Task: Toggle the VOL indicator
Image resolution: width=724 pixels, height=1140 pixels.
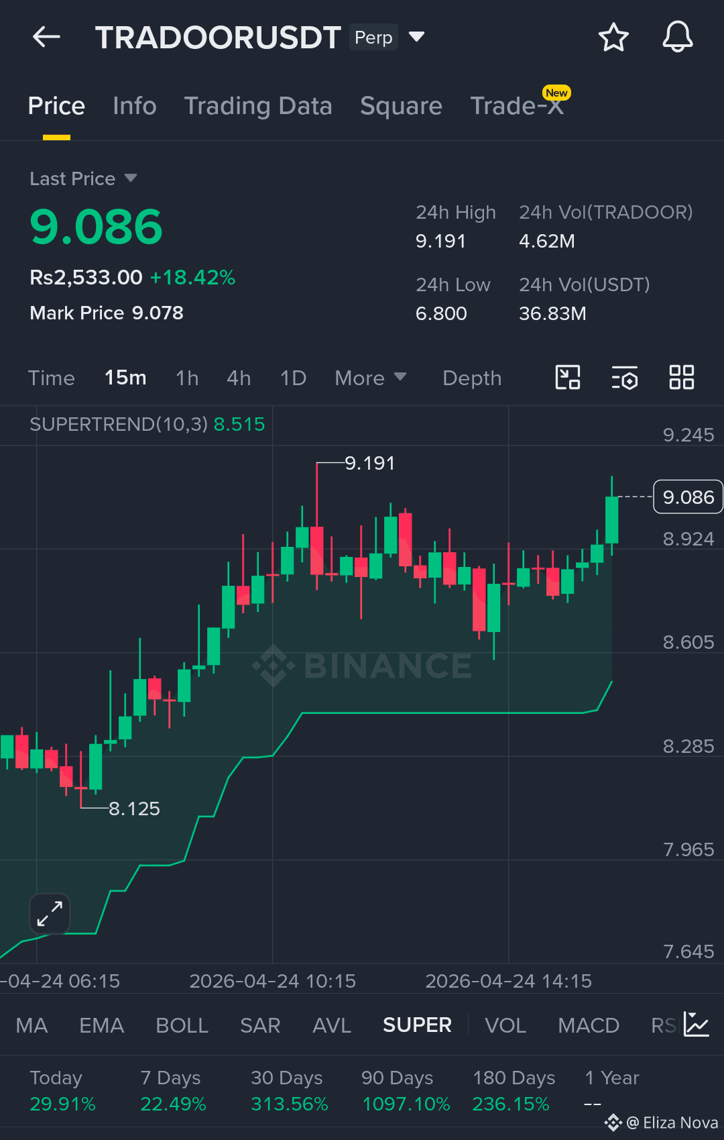Action: coord(505,1025)
